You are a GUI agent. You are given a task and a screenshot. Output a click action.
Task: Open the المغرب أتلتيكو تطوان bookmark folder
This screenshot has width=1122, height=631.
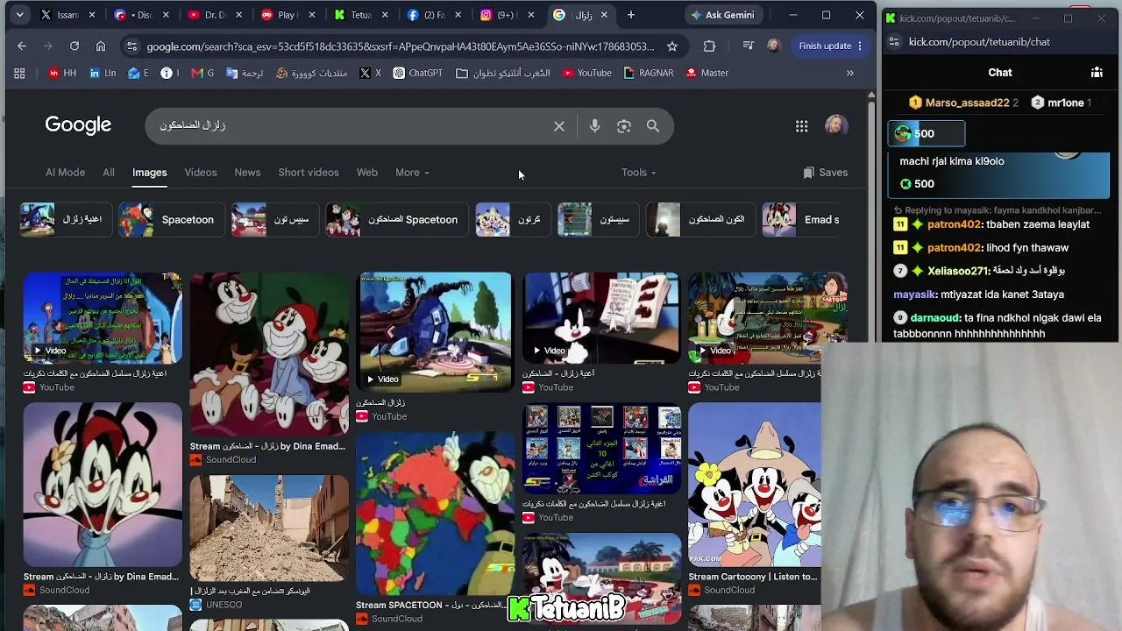(503, 74)
